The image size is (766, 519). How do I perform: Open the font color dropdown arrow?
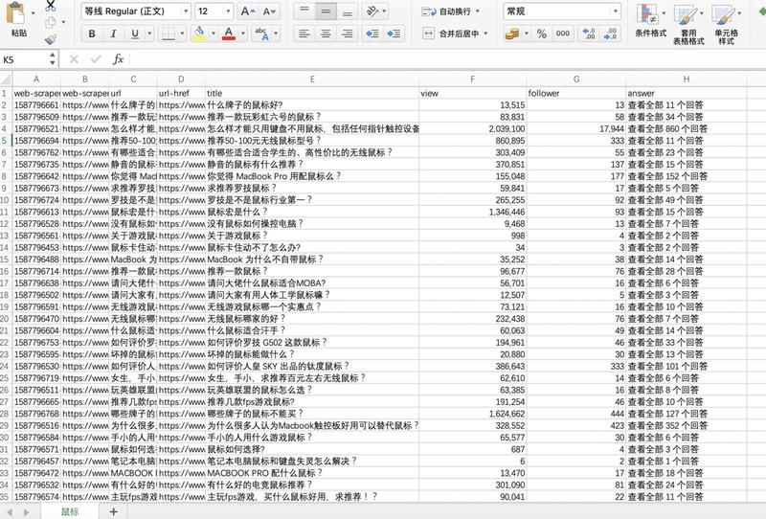coord(243,34)
